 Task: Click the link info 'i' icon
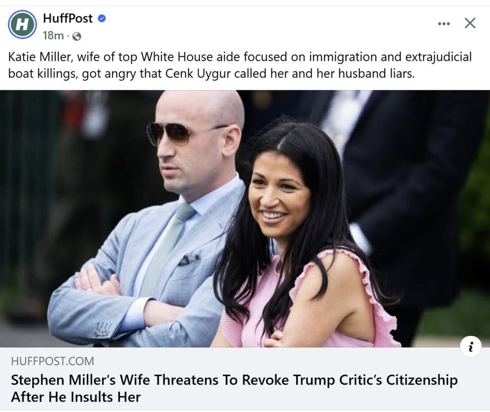(470, 346)
